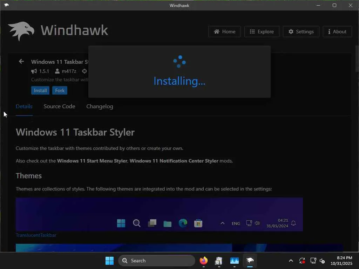Screen dimensions: 359x269
Task: Switch to the Source Code tab
Action: (x=59, y=106)
